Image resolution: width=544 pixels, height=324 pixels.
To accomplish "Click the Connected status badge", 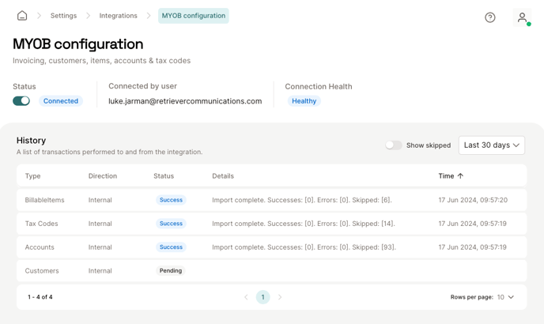I will coord(61,101).
